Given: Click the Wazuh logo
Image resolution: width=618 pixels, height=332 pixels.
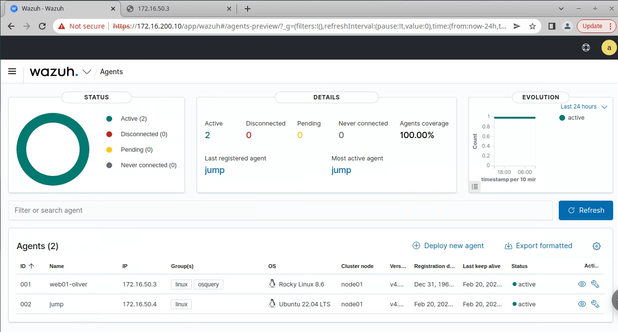Looking at the screenshot, I should pos(53,72).
